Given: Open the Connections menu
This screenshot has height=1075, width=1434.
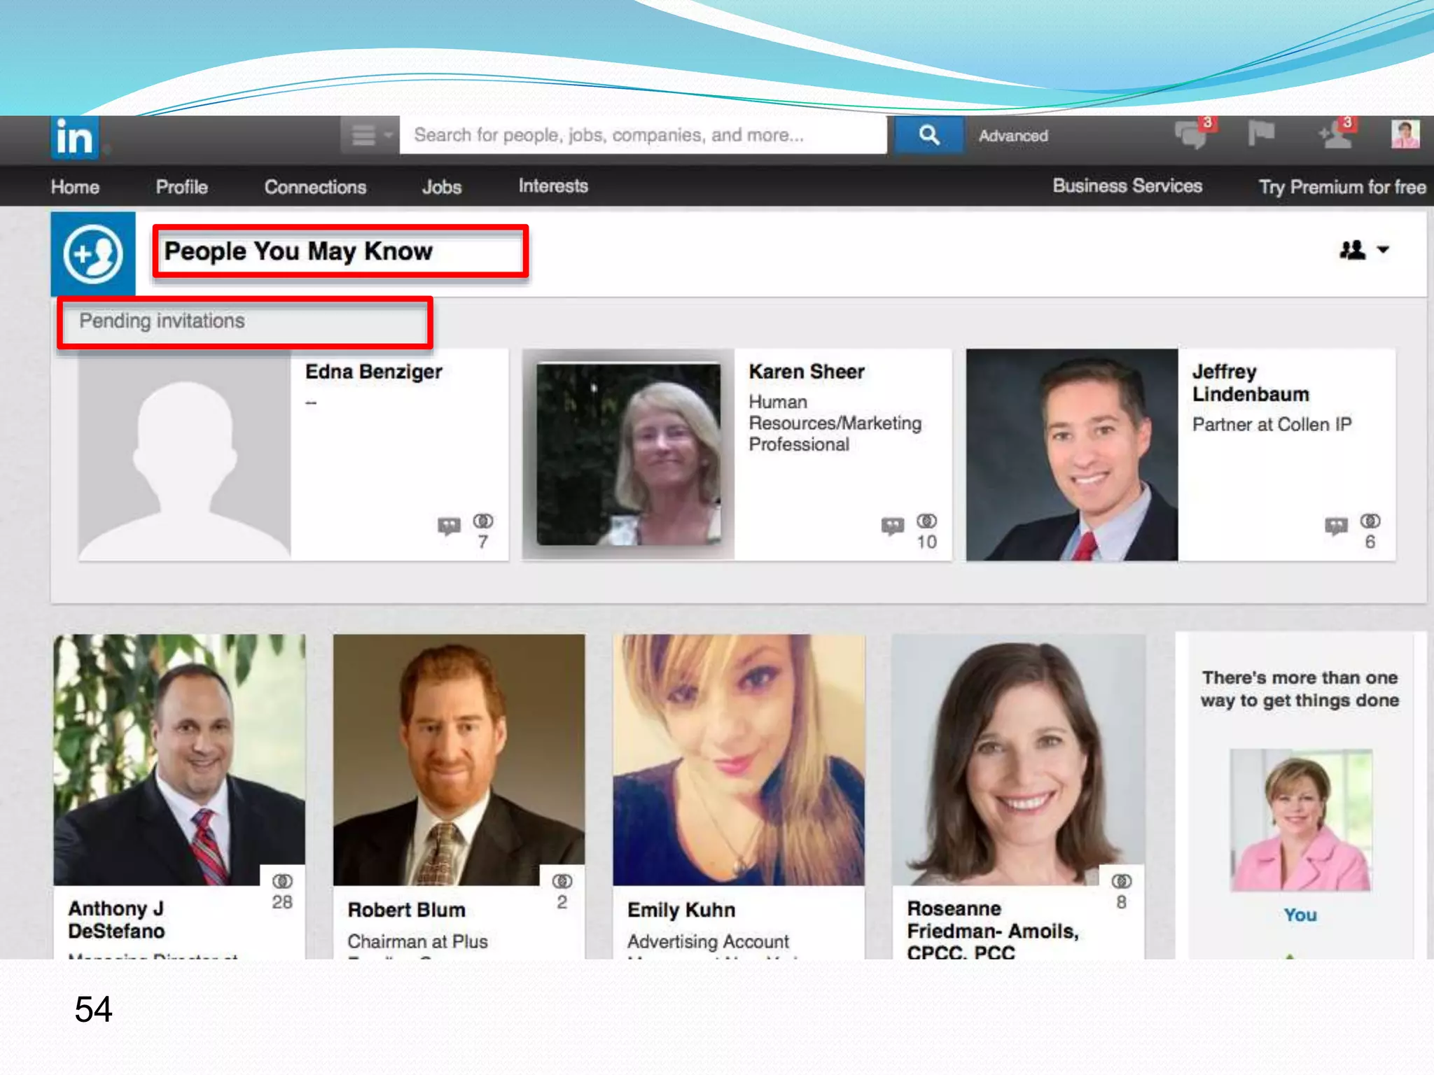Looking at the screenshot, I should [315, 187].
